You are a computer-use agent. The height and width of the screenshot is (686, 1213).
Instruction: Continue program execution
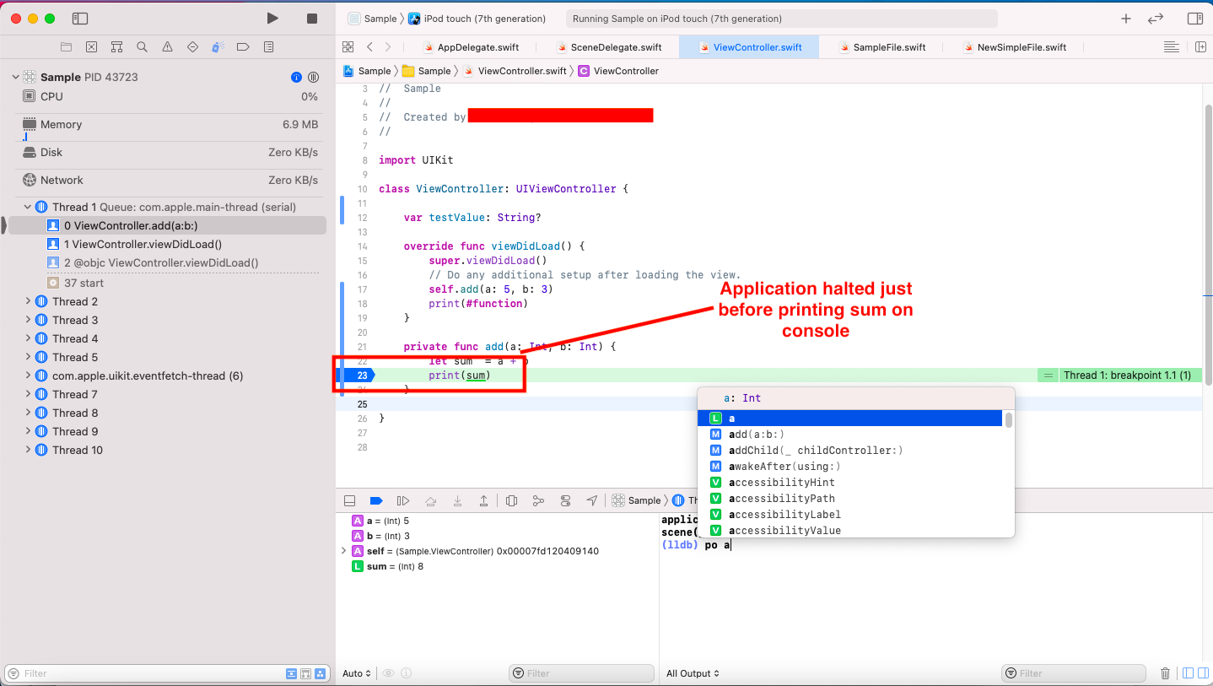tap(403, 500)
